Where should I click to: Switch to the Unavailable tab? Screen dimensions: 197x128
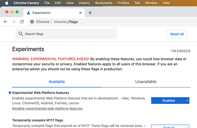tap(146, 82)
